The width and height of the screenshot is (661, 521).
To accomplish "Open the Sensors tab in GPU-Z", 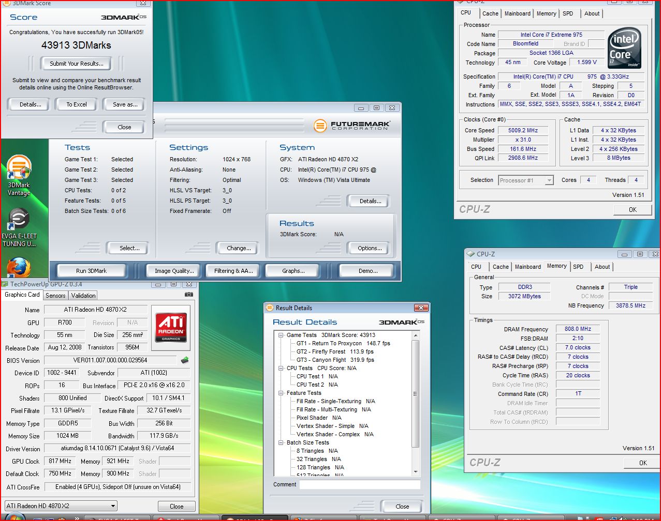I will (x=55, y=296).
